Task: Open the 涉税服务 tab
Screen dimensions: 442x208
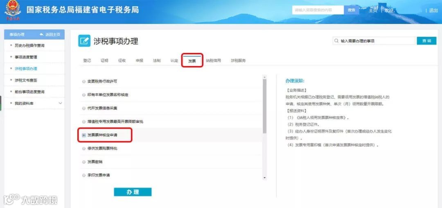Action: point(238,60)
